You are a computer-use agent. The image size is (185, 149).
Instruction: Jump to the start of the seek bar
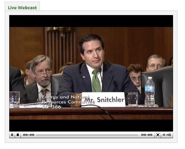37,135
